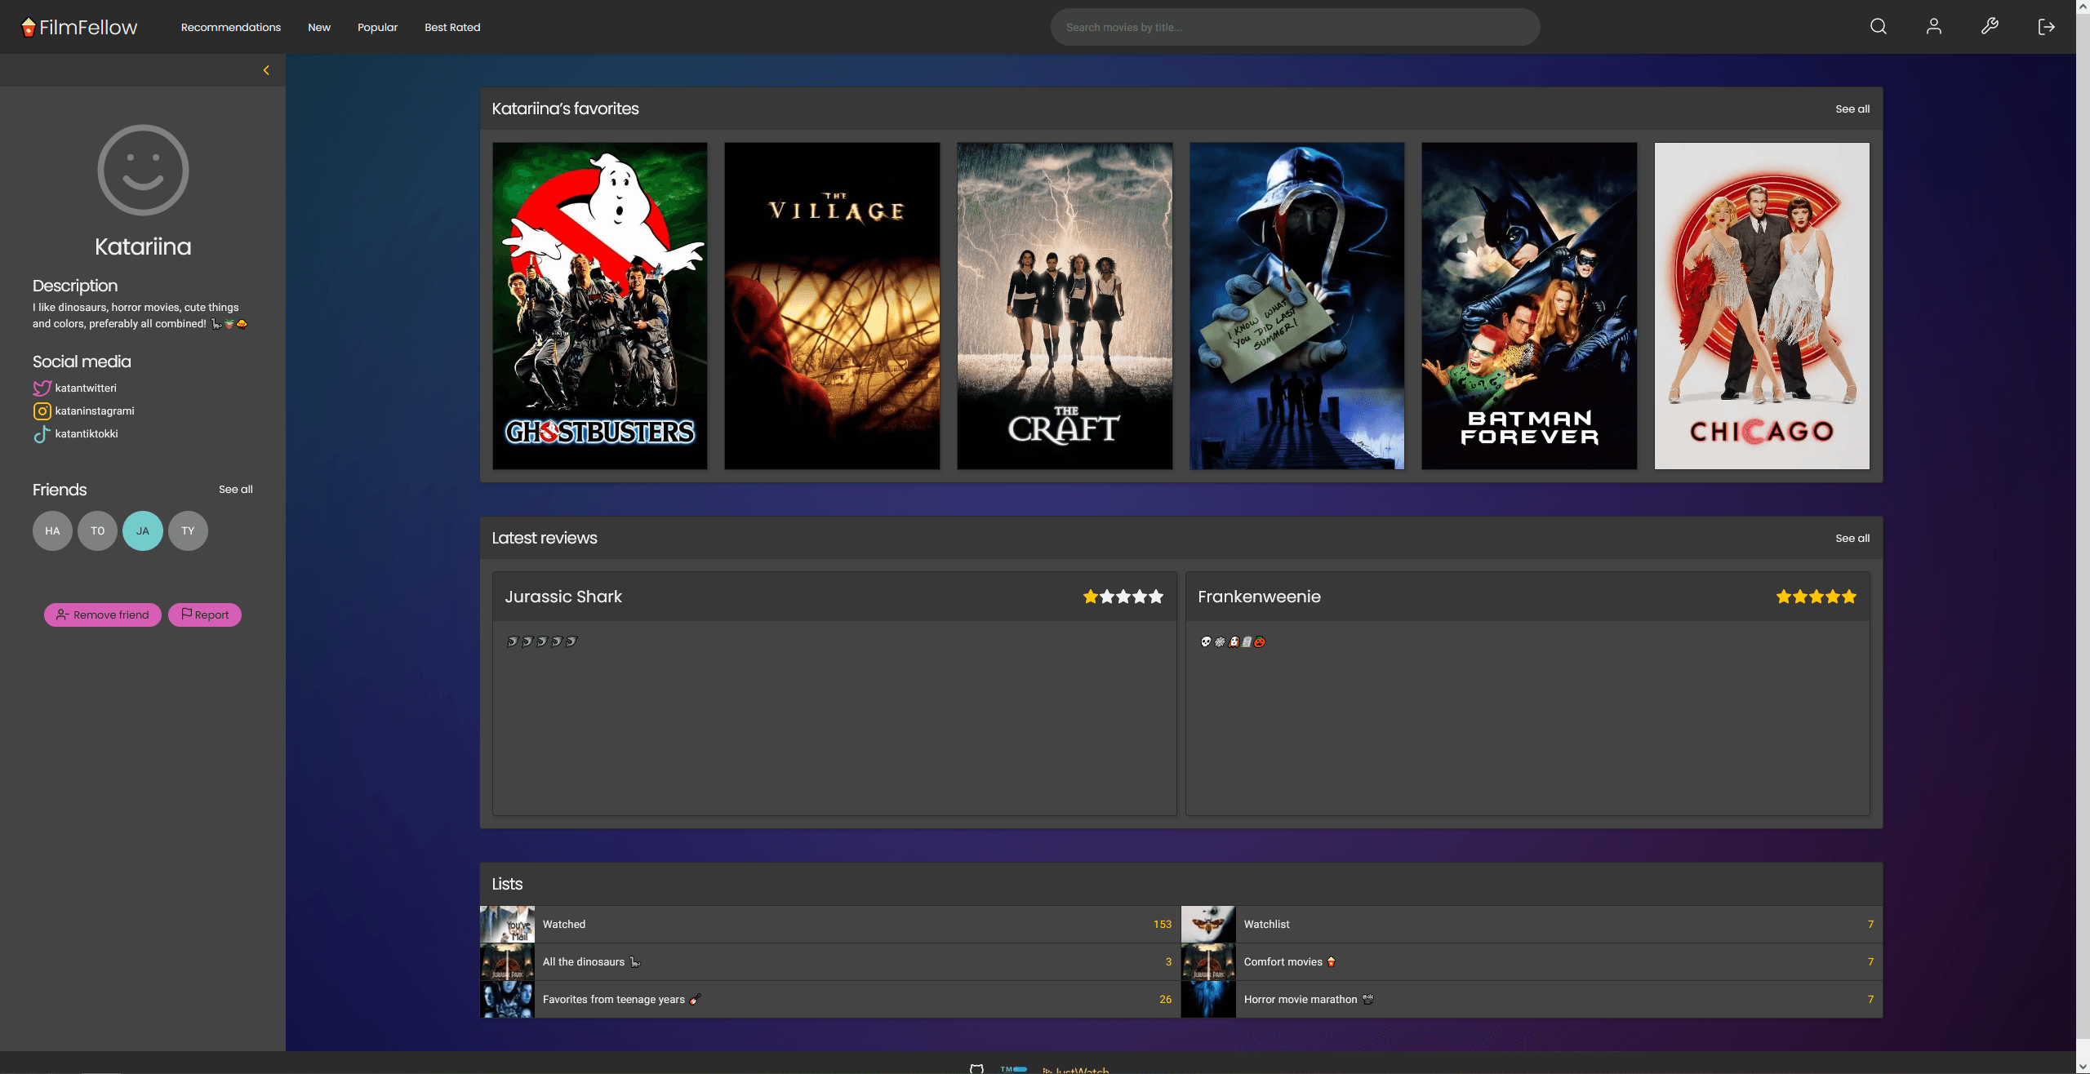
Task: Click the TikTok icon
Action: 42,433
